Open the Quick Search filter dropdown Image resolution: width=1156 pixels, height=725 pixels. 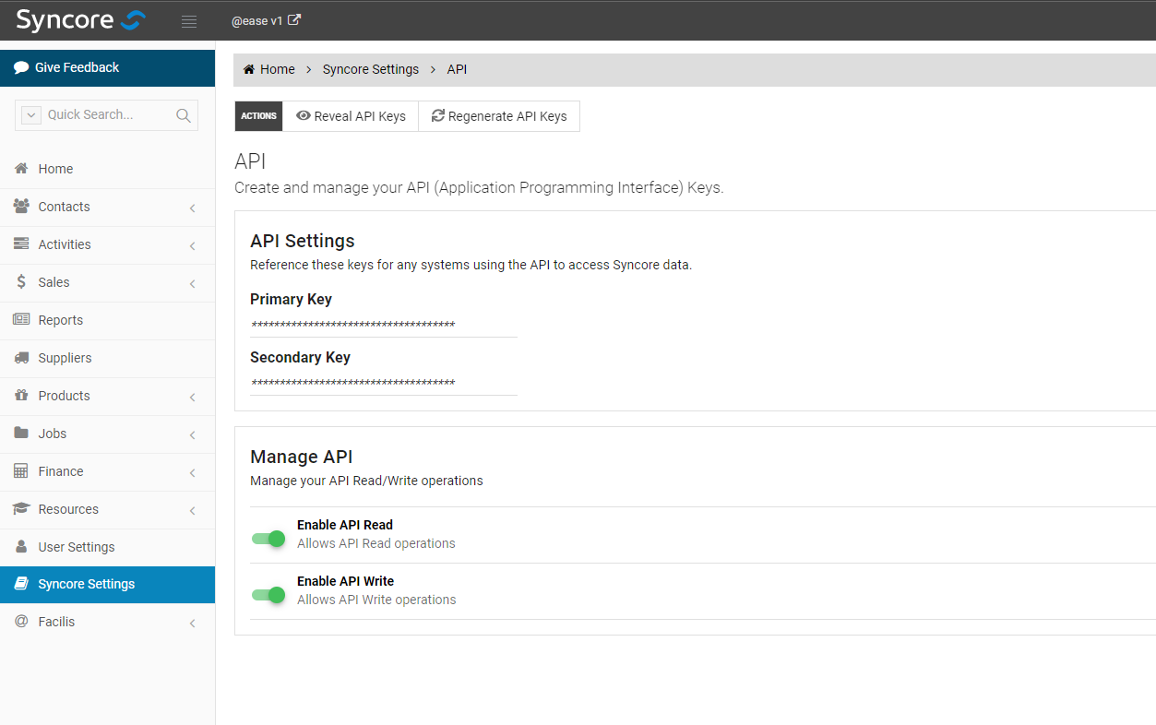pyautogui.click(x=31, y=114)
